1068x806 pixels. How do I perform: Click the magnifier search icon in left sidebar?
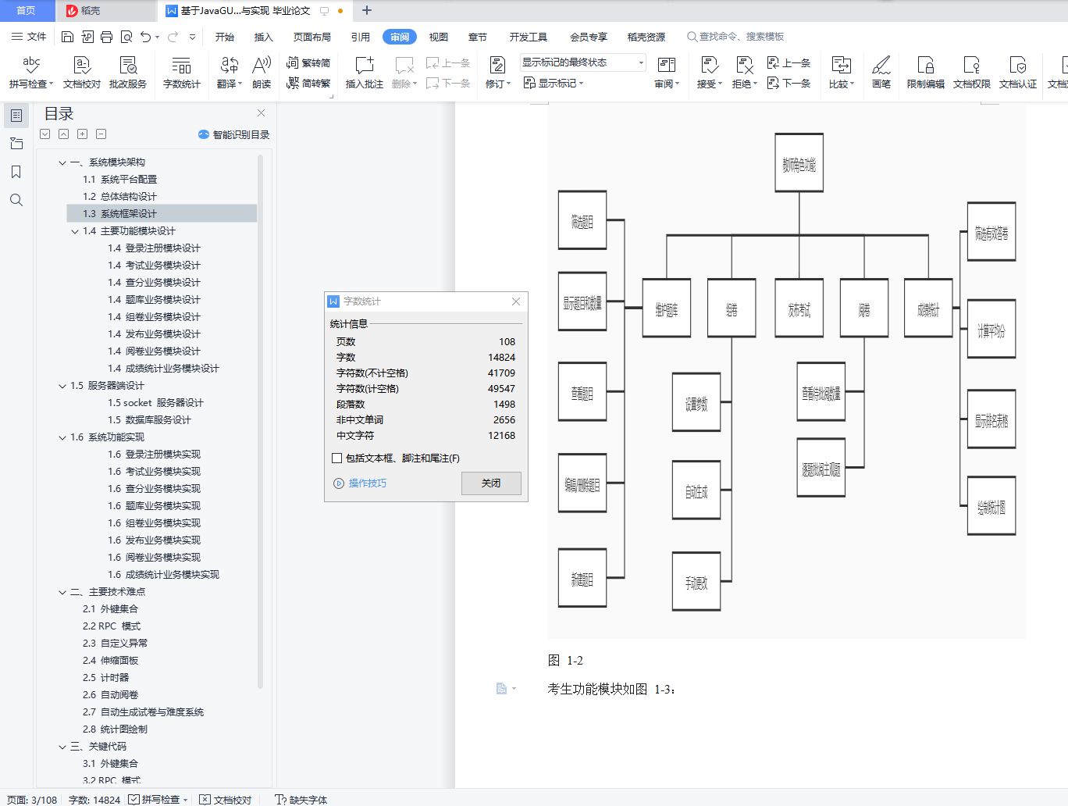(16, 200)
